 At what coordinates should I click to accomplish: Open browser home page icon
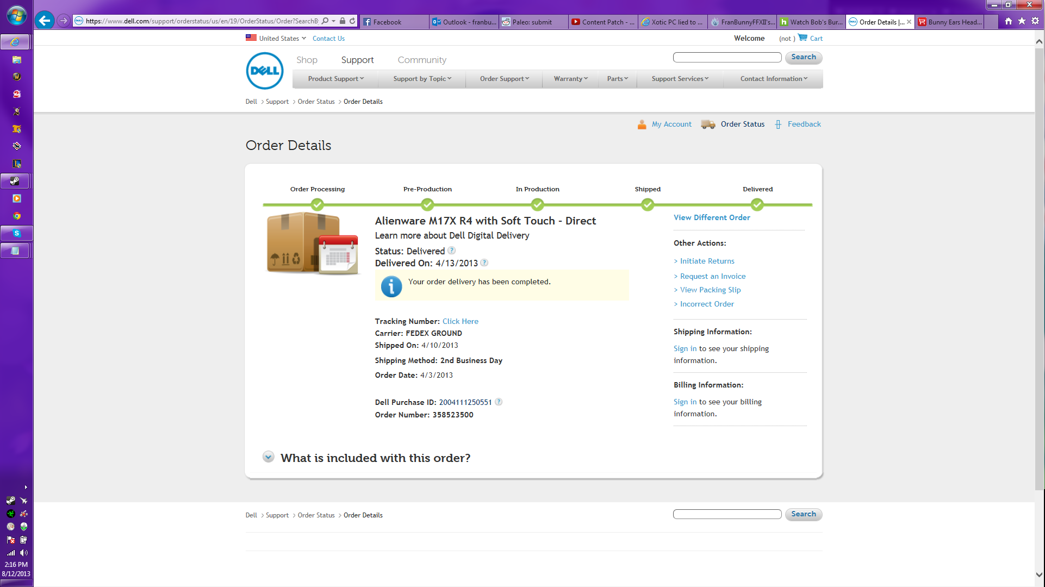[1009, 21]
